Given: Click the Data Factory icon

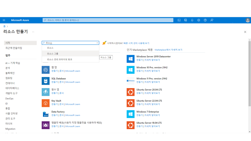Looking at the screenshot, I should [45, 114].
